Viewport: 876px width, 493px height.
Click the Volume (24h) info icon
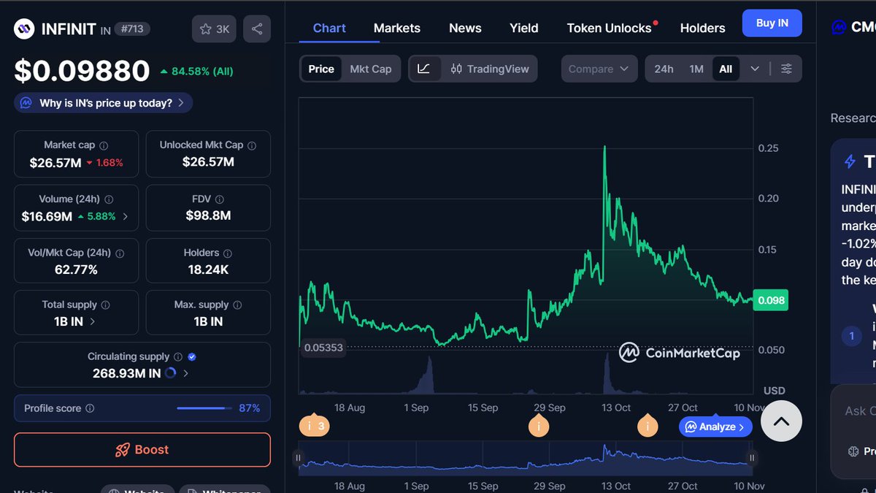pos(109,199)
